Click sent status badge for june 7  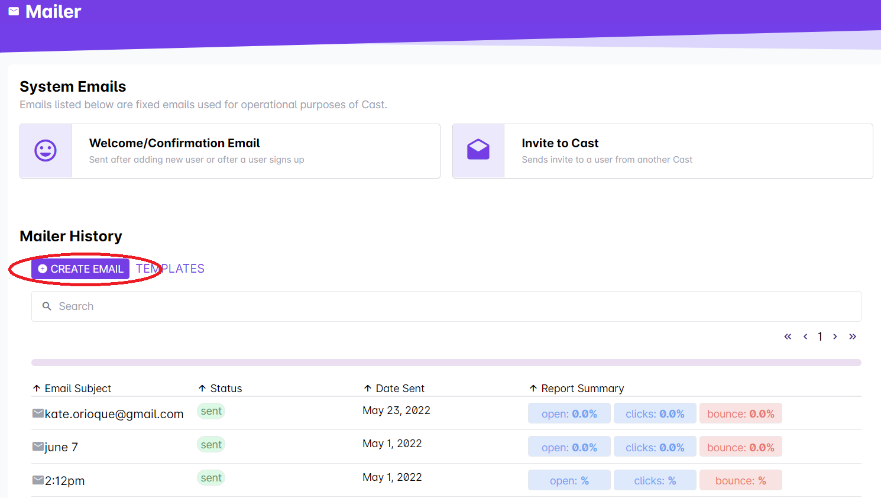coord(211,445)
